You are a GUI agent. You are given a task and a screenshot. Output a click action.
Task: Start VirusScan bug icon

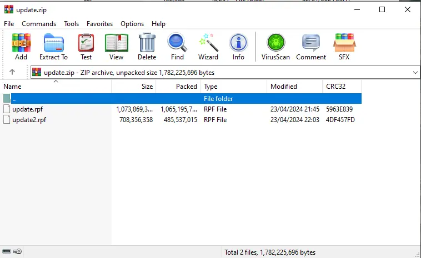coord(275,42)
